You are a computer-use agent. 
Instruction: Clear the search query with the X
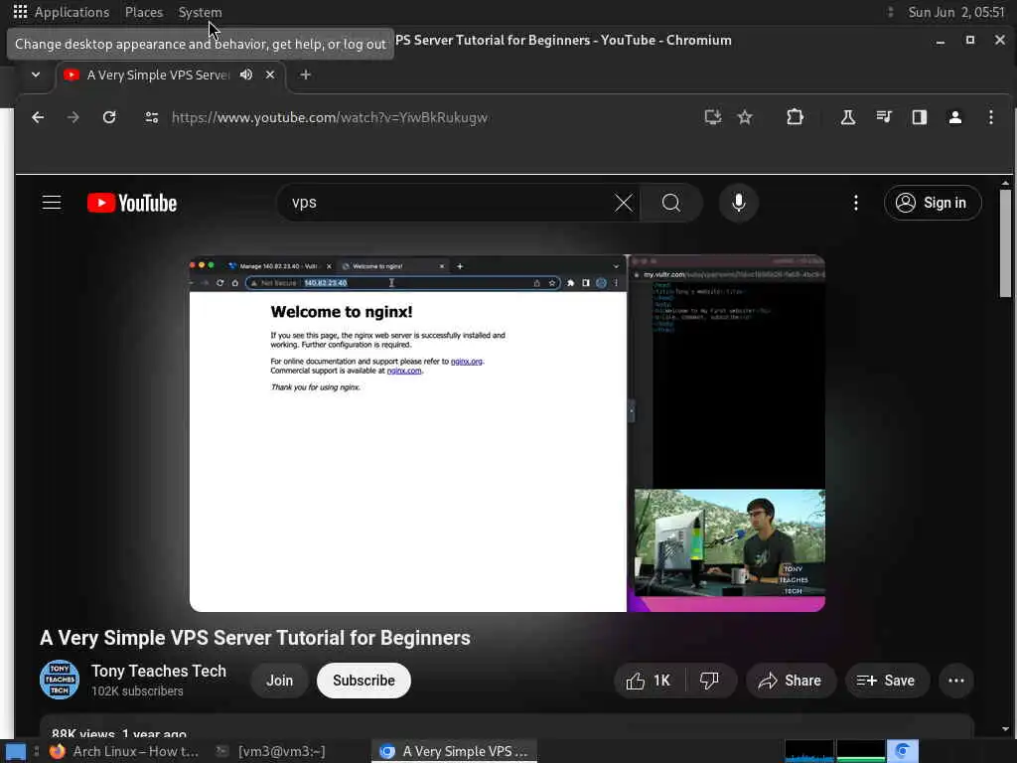tap(624, 203)
